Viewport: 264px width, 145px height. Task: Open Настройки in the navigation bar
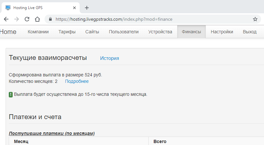click(222, 32)
